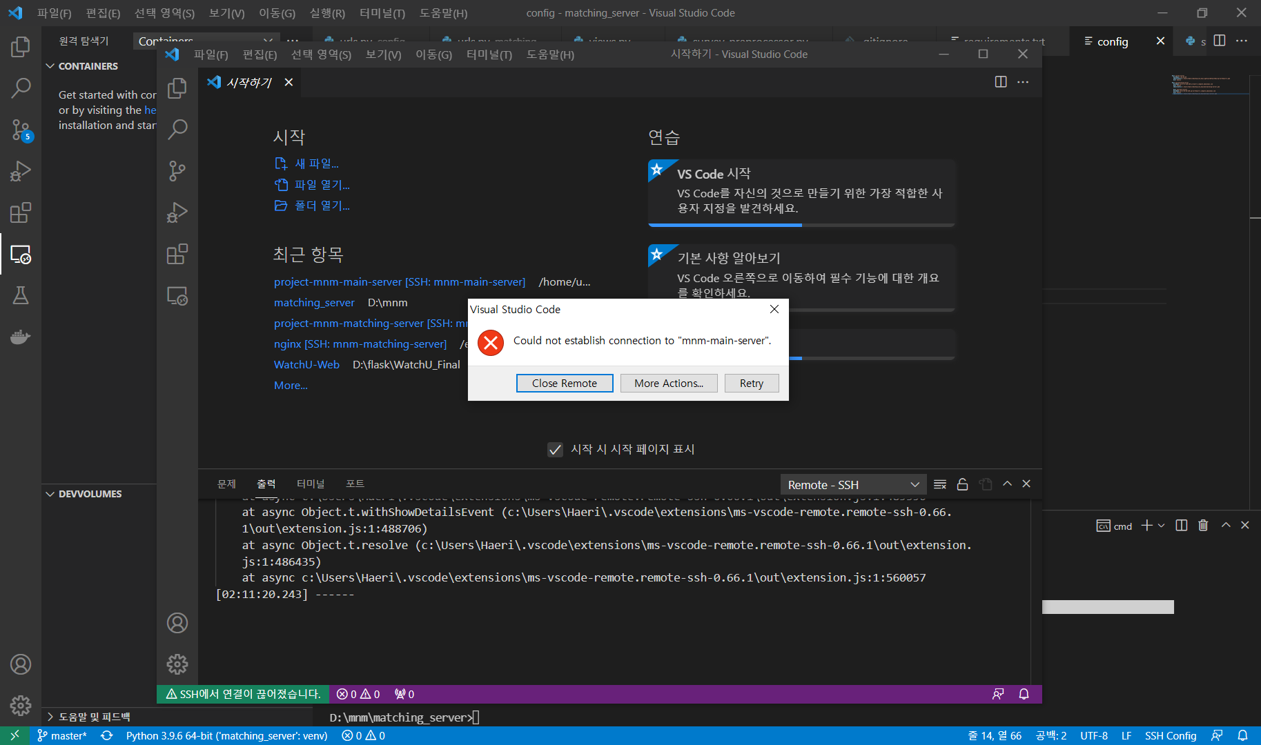Toggle 시작 시 시작 페이지 표시 checkbox
Viewport: 1261px width, 745px height.
tap(555, 450)
